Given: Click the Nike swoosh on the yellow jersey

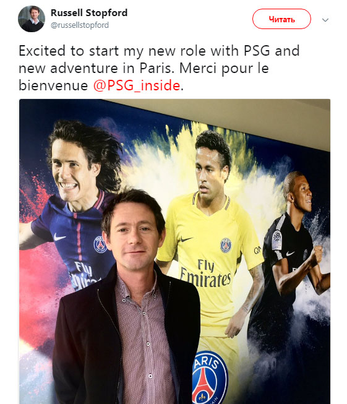Looking at the screenshot, I should [x=187, y=239].
